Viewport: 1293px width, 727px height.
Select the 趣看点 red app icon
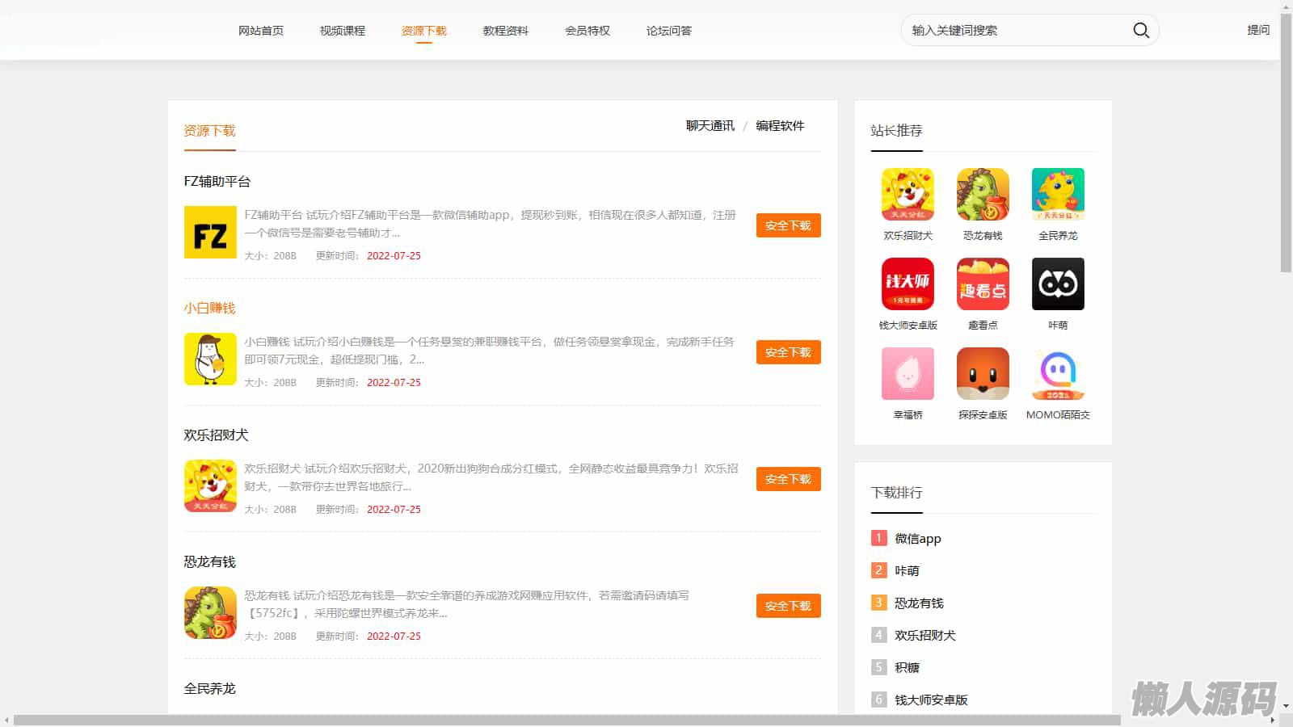click(x=983, y=284)
